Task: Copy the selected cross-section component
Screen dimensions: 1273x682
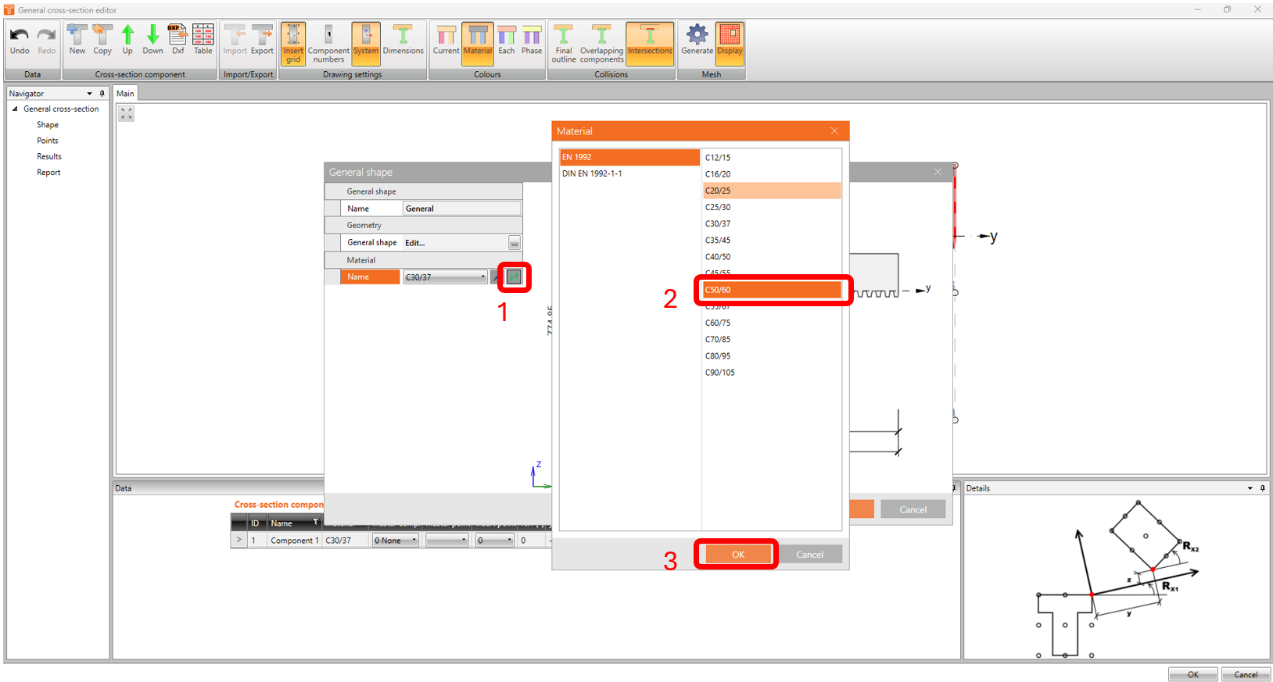Action: point(102,41)
